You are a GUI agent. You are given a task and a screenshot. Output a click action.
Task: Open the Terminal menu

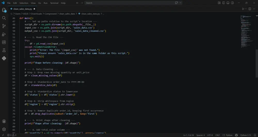pos(54,3)
